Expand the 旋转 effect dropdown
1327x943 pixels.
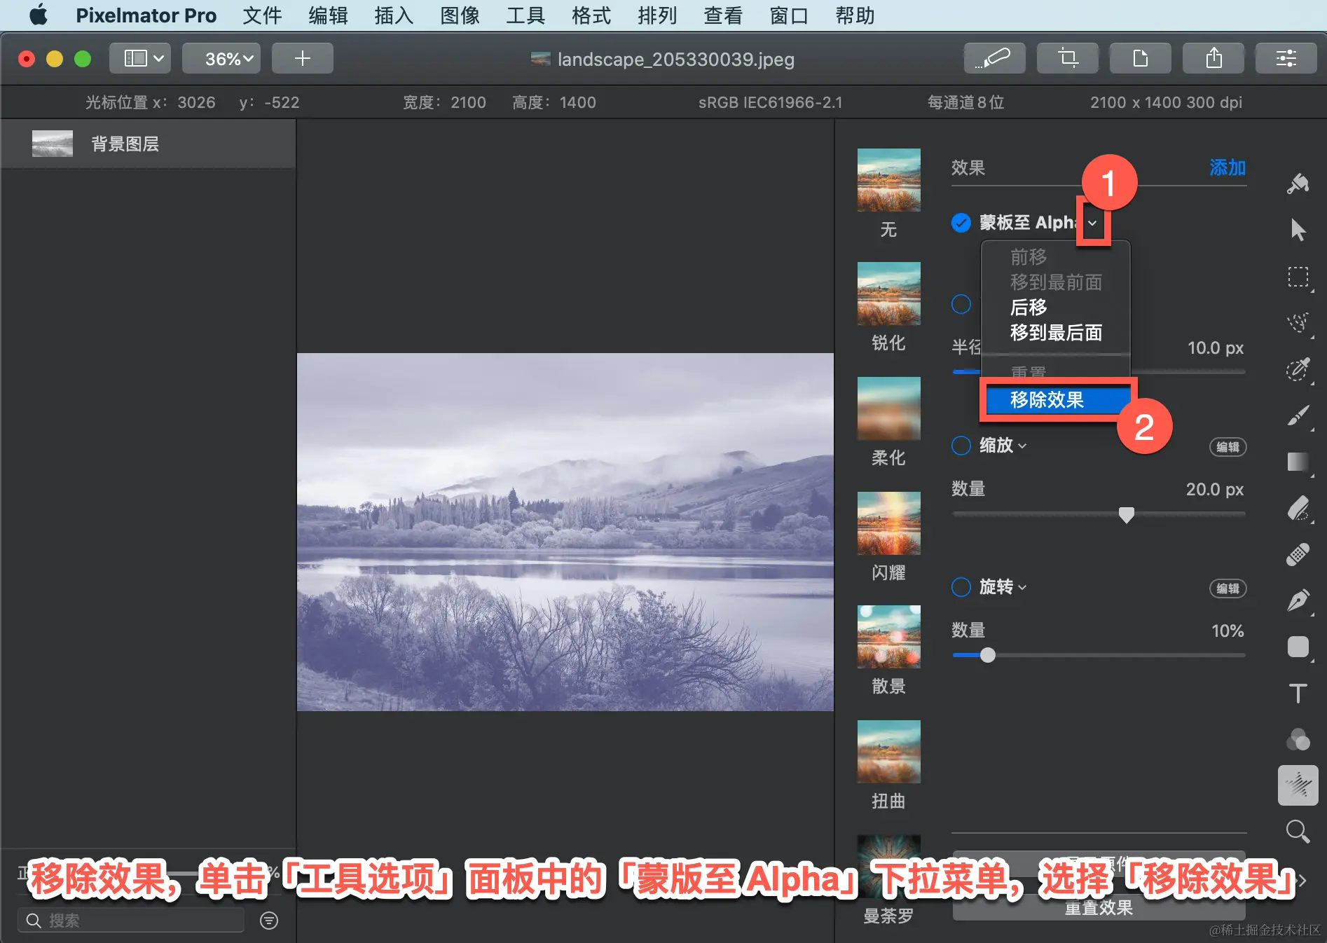click(x=1022, y=587)
